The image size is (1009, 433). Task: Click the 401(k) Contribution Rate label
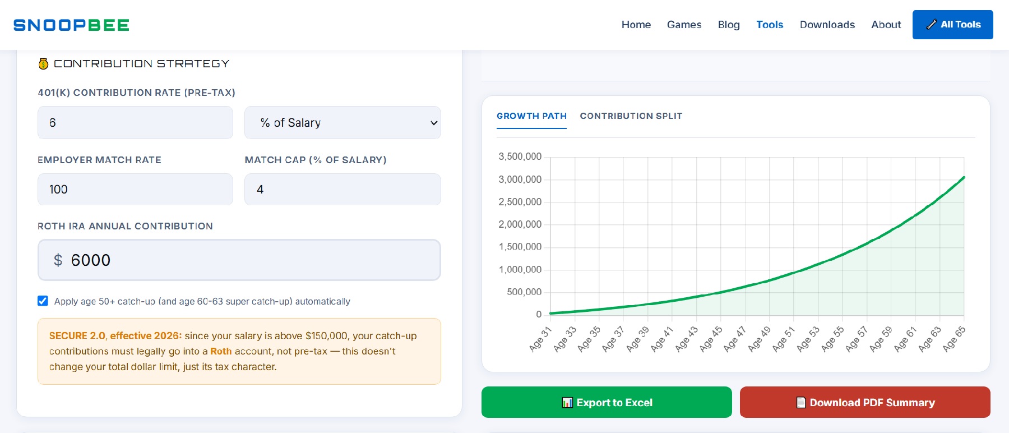tap(136, 93)
